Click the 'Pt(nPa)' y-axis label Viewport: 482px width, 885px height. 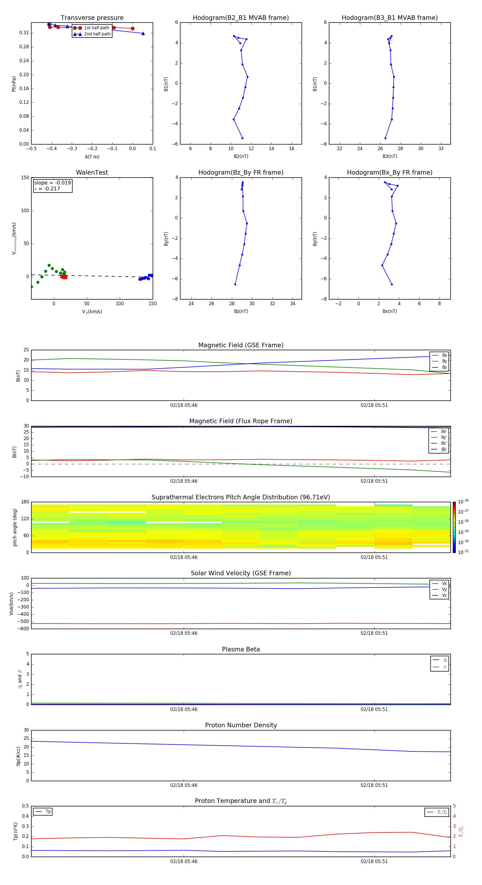coord(14,83)
